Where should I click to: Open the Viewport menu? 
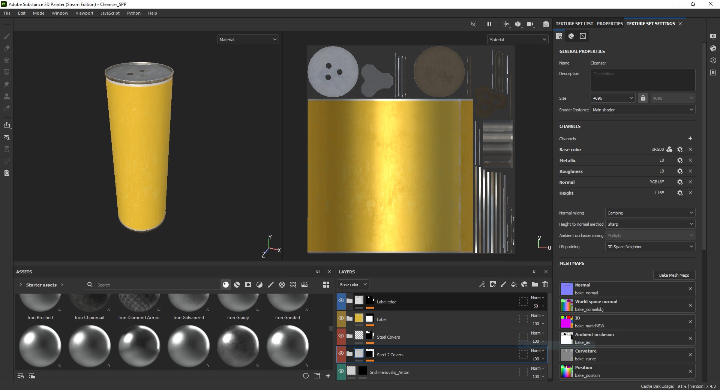pos(84,13)
